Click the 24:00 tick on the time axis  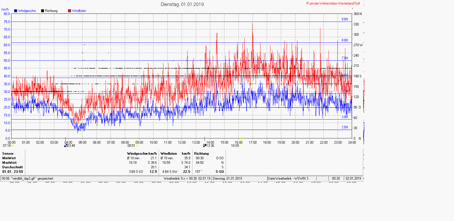tap(352, 143)
